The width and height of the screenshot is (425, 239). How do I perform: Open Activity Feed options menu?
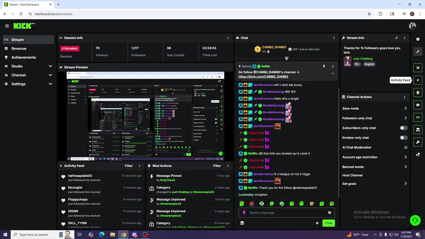tap(139, 166)
